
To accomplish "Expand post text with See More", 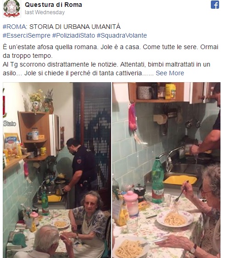I will click(x=170, y=73).
